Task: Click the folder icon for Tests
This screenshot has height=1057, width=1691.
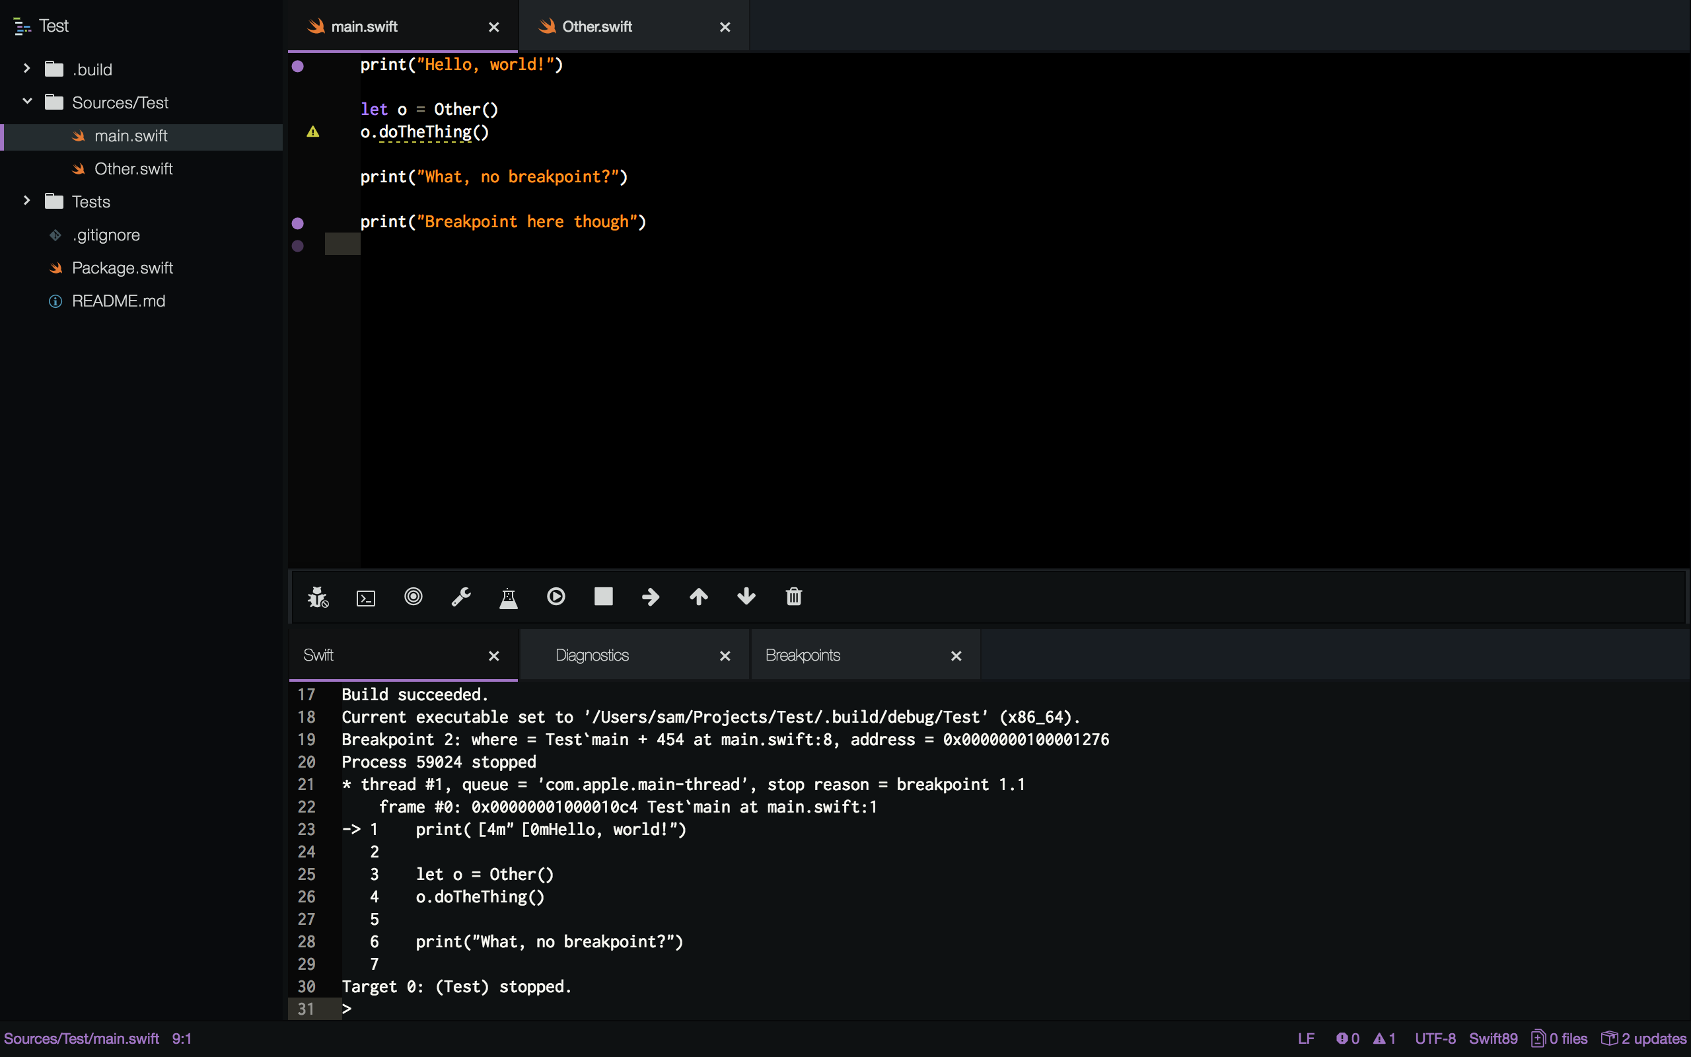Action: click(54, 201)
